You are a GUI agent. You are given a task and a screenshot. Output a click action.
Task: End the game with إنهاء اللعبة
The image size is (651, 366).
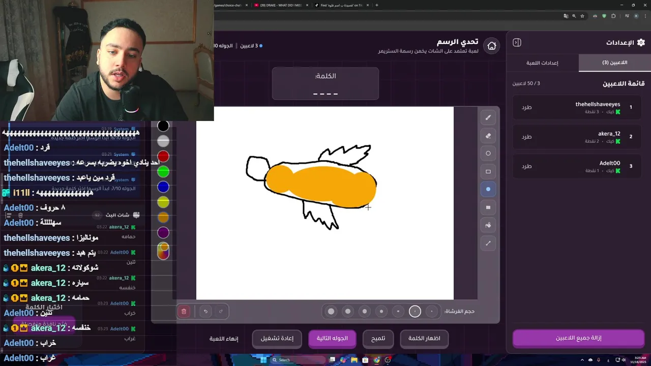coord(224,339)
